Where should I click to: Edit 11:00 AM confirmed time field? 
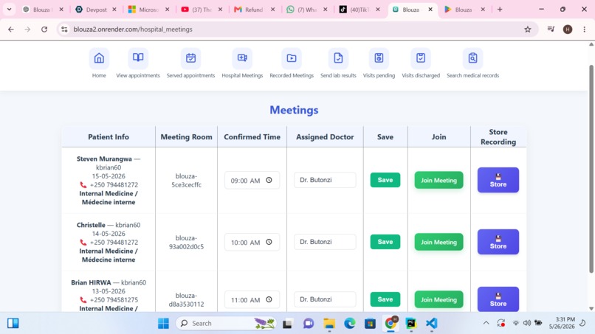coord(252,299)
